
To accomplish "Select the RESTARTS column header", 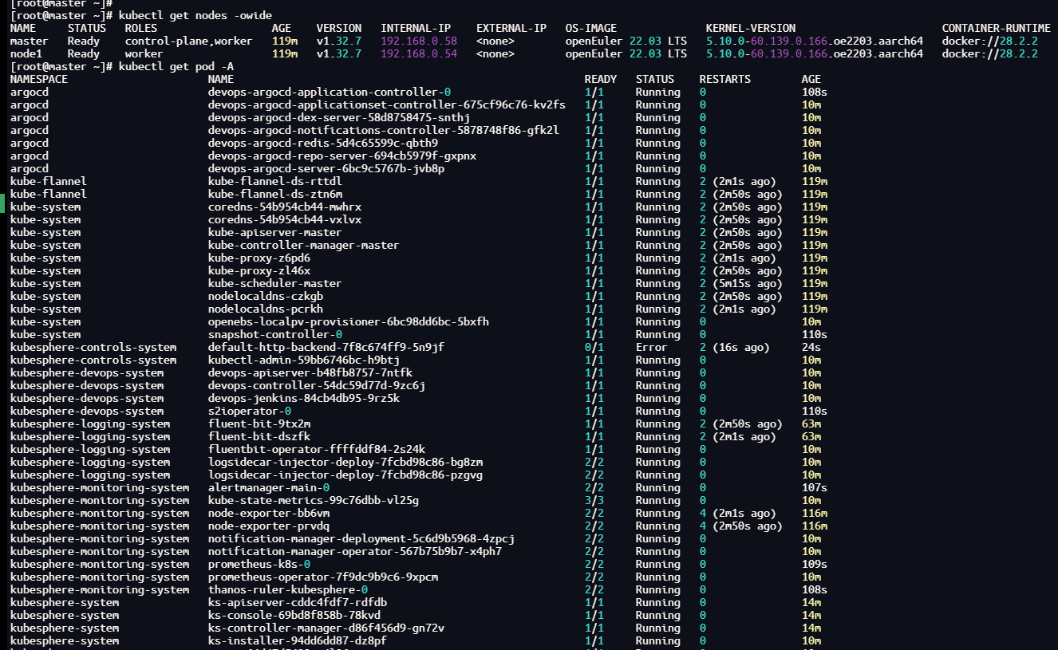I will [725, 80].
